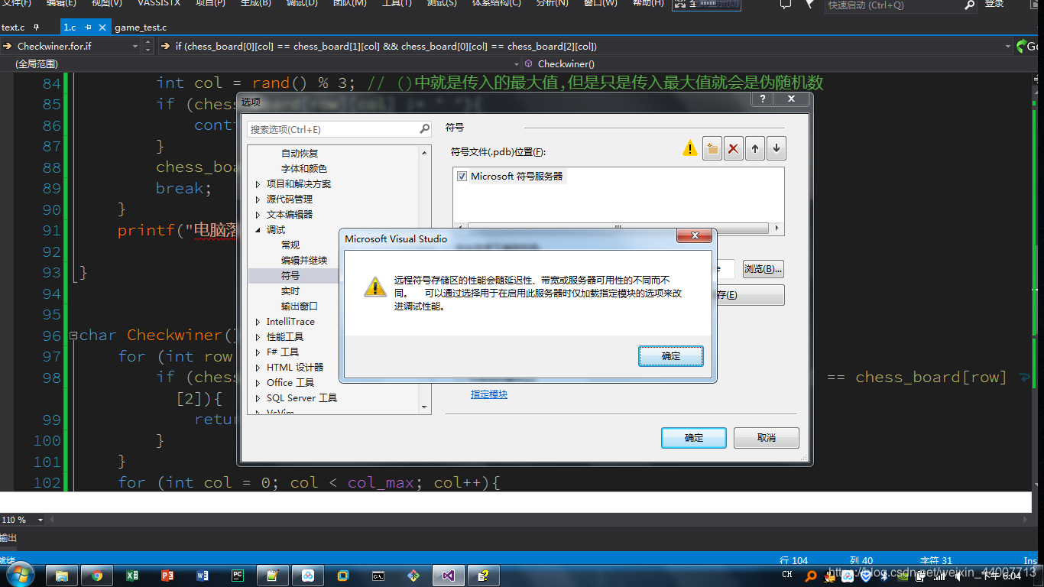
Task: Click the magnifier icon in options search box
Action: coord(425,129)
